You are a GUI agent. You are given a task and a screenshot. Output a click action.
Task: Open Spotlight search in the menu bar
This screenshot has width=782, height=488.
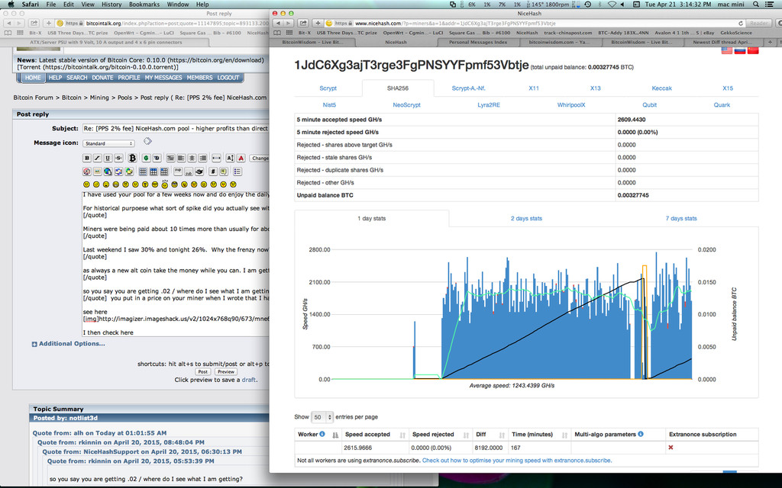(x=756, y=4)
